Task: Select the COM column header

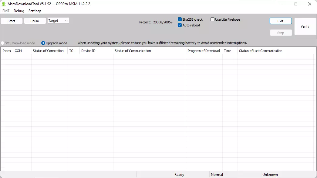Action: 18,51
